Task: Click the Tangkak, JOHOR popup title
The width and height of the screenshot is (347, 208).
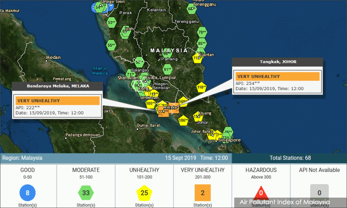Action: [278, 62]
